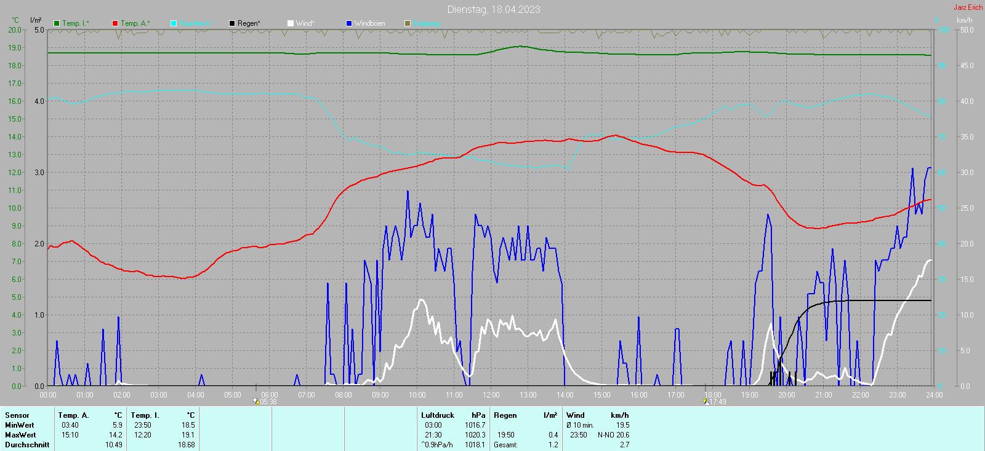Click the 'Sensor' table header
The image size is (985, 451).
point(17,415)
